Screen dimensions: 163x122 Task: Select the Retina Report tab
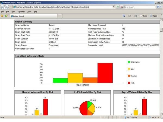pyautogui.click(x=33, y=16)
